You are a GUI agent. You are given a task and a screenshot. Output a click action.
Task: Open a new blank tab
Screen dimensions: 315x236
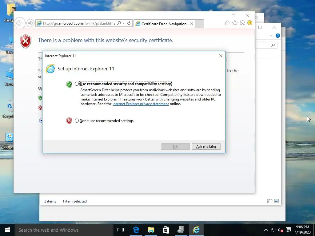tap(199, 23)
